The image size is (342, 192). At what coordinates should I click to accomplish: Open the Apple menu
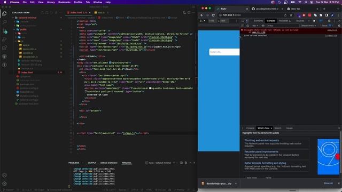[x=5, y=2]
